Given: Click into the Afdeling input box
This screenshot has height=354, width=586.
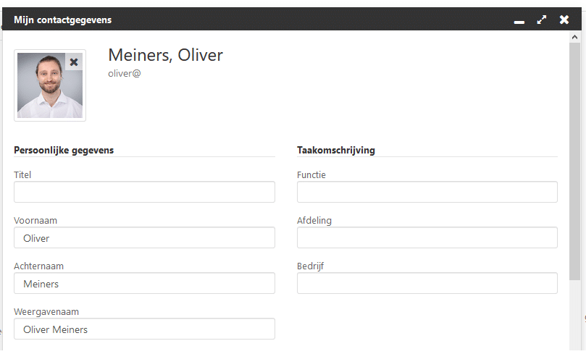Looking at the screenshot, I should tap(427, 237).
